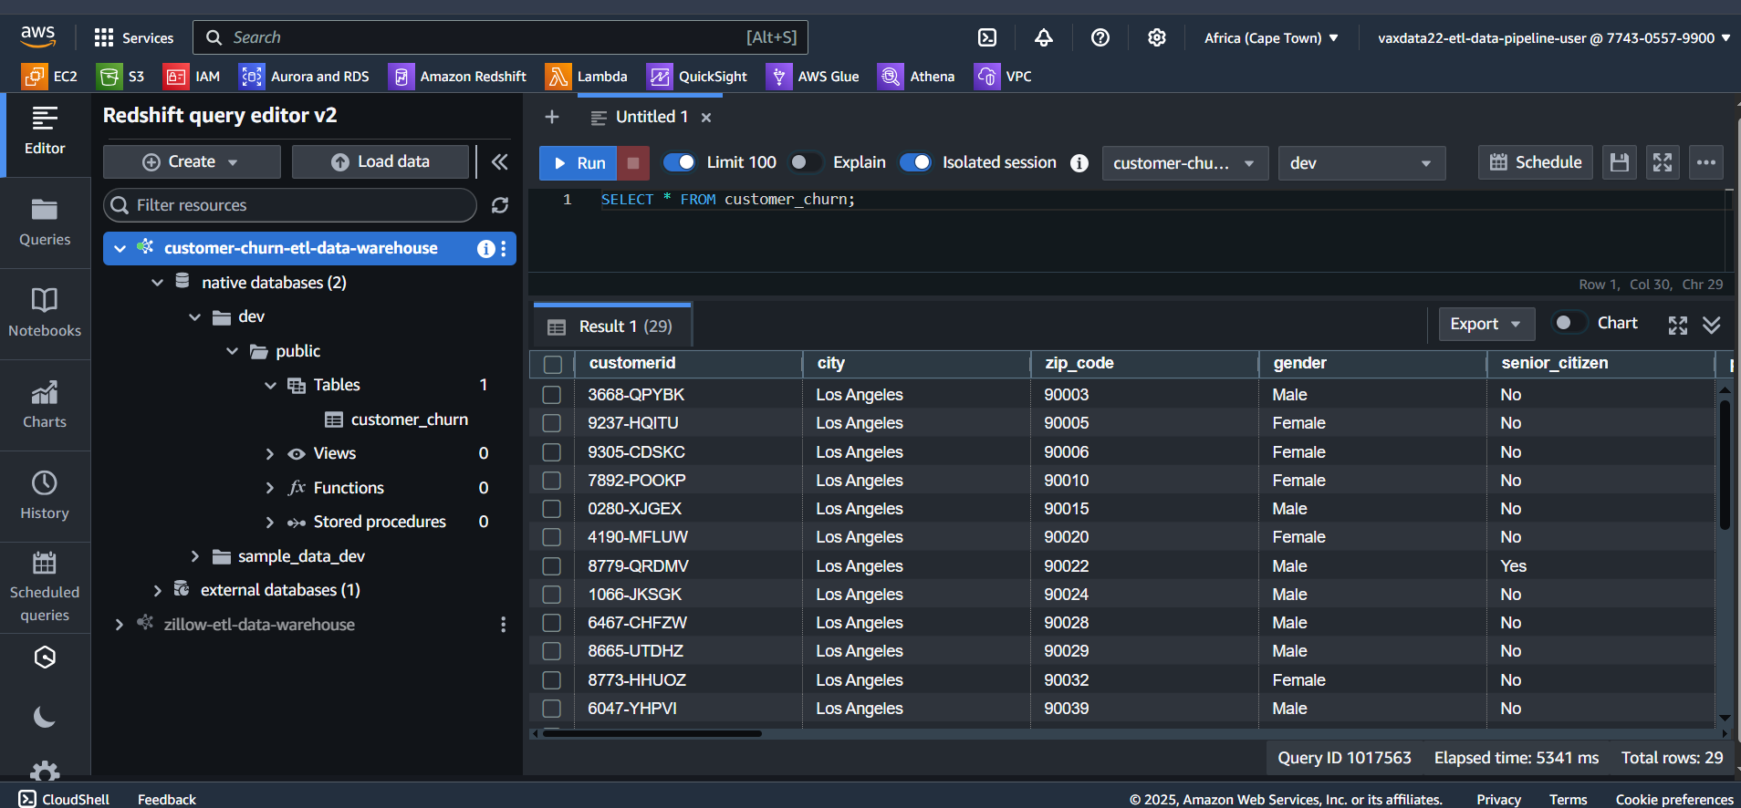Refresh the resources list
Screen dimensions: 1741x808
coord(500,205)
